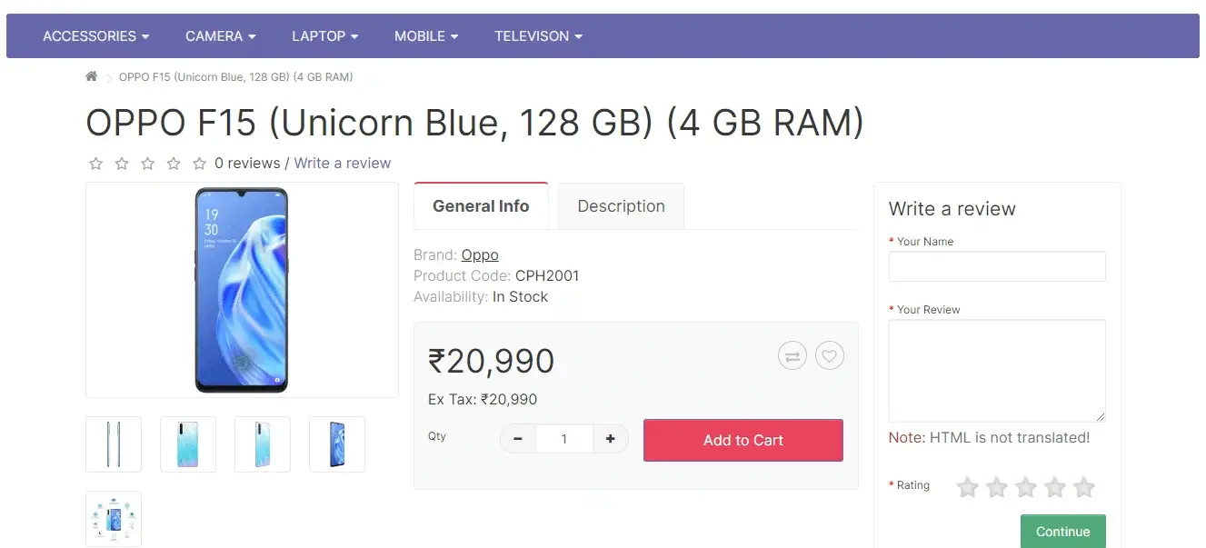View the phone side-profile thumbnail
The height and width of the screenshot is (548, 1206).
(x=114, y=444)
